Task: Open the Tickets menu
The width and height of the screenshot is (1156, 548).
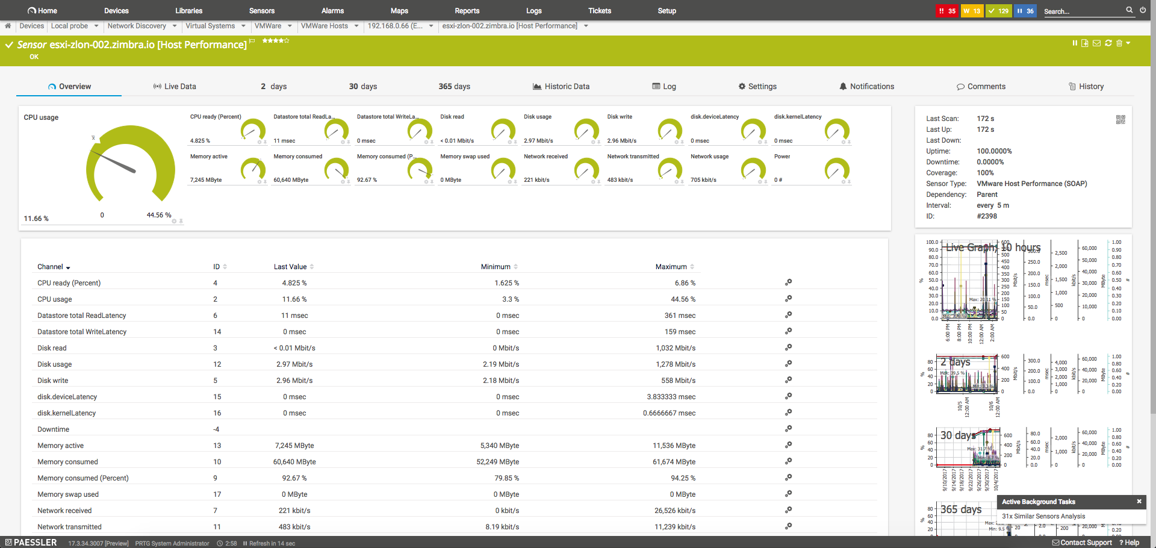Action: pyautogui.click(x=600, y=11)
